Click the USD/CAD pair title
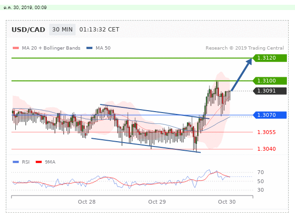Image resolution: width=295 pixels, height=217 pixels. coord(28,30)
